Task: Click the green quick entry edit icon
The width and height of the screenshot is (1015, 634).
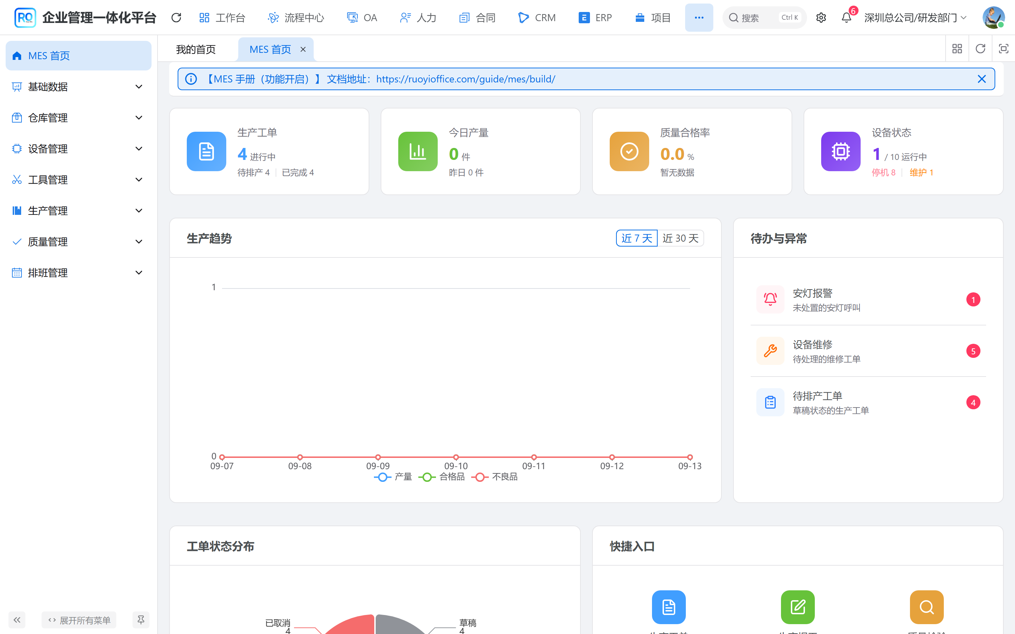Action: click(x=798, y=607)
